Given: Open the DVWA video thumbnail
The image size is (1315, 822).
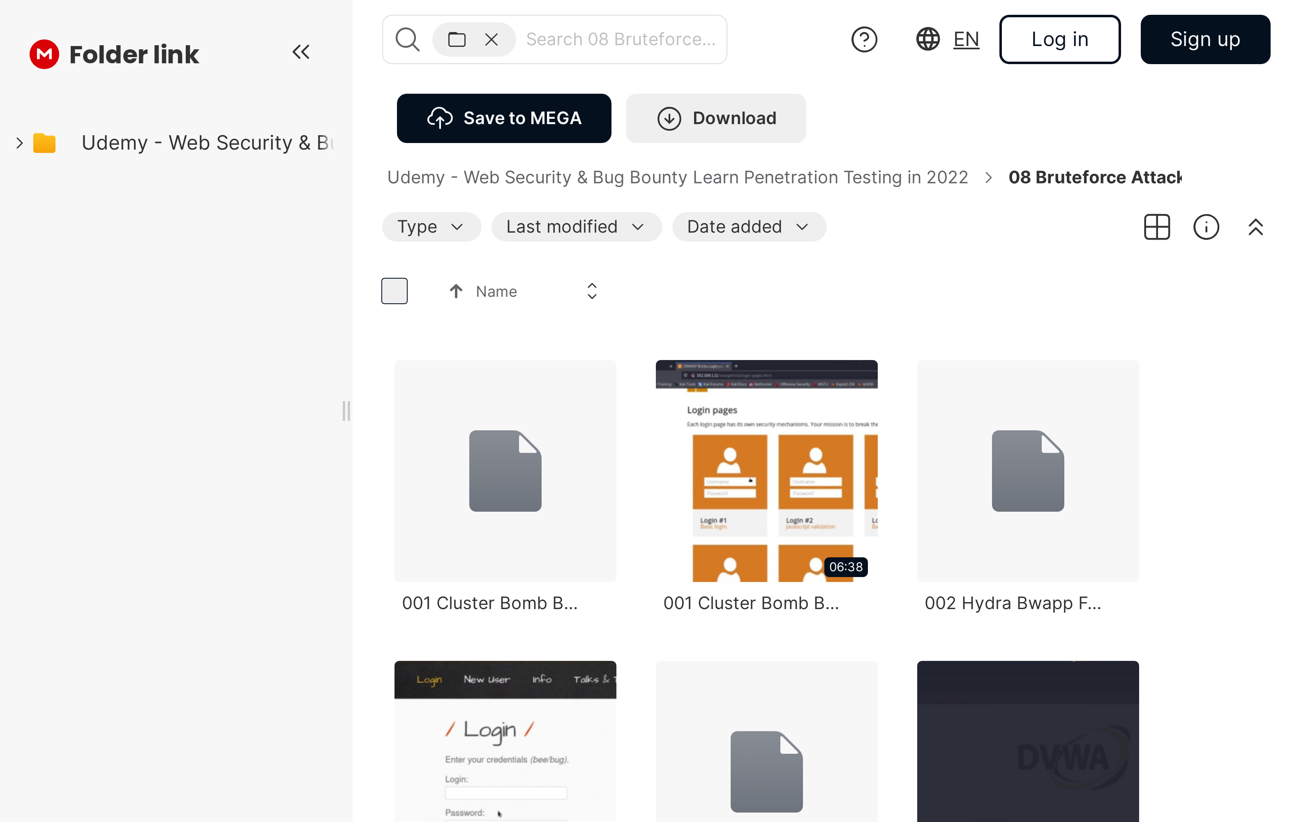Looking at the screenshot, I should (x=1027, y=741).
